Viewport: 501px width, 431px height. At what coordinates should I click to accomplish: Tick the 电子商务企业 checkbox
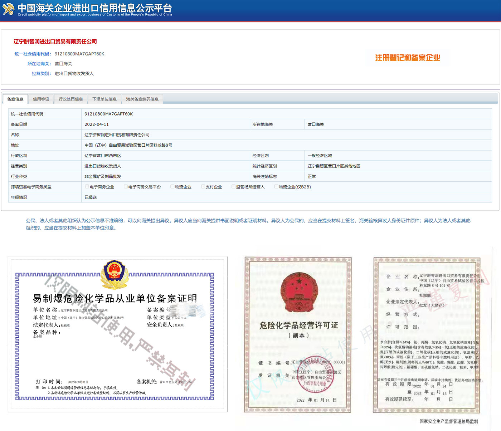[87, 187]
